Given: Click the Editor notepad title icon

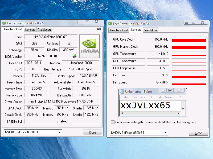Looking at the screenshot, I should (x=122, y=91).
